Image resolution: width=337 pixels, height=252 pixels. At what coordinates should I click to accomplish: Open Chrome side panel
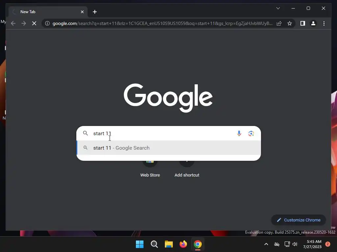(x=303, y=23)
